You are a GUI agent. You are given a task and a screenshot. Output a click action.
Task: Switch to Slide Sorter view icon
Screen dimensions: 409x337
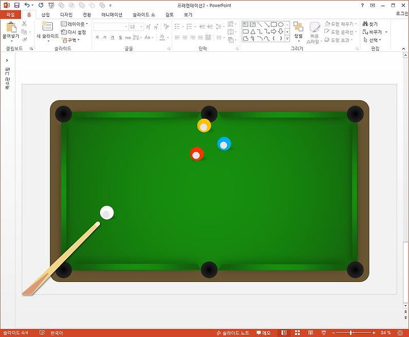[x=297, y=332]
